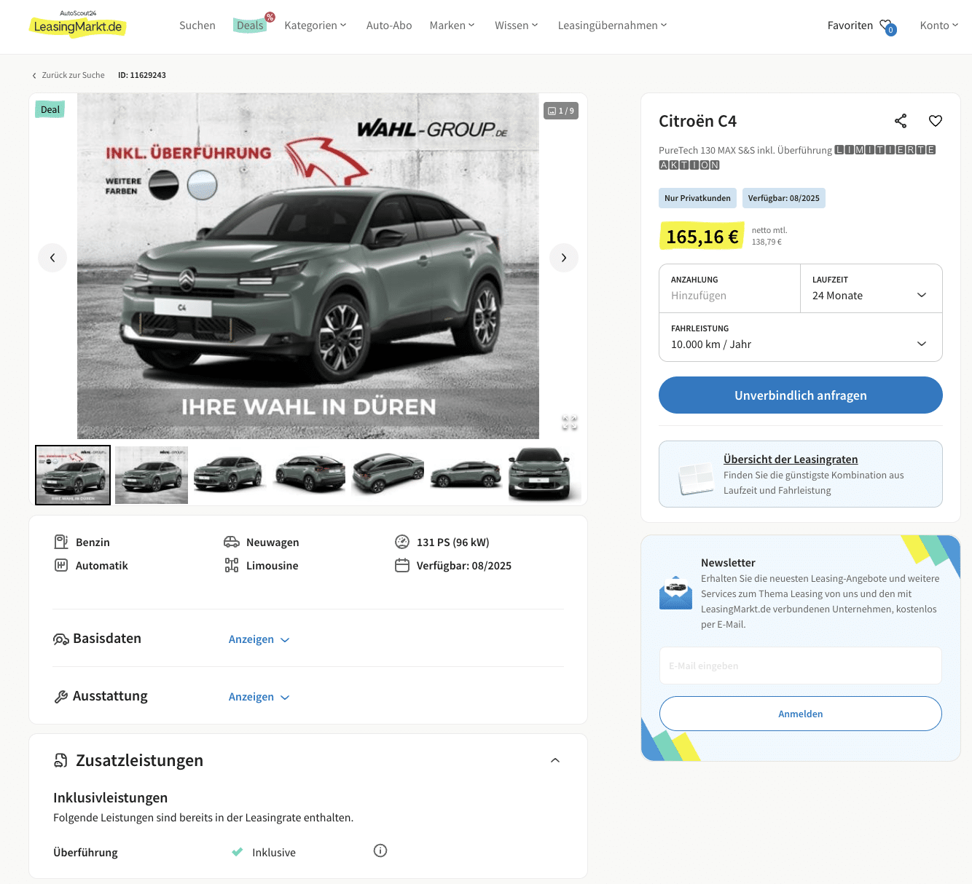Viewport: 972px width, 884px height.
Task: Select the black color swatch under Weitere Farben
Action: coord(164,185)
